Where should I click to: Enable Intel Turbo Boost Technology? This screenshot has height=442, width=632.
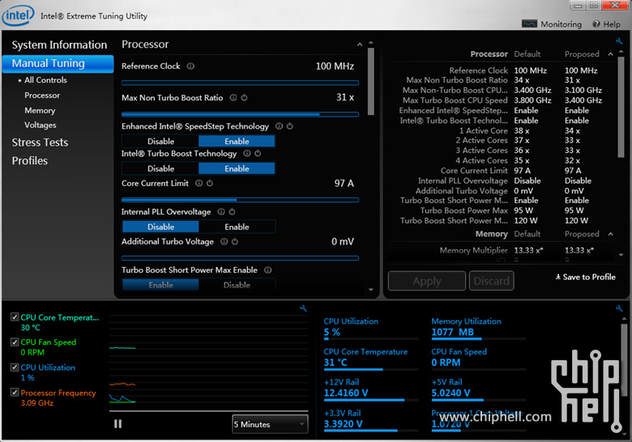tap(237, 168)
